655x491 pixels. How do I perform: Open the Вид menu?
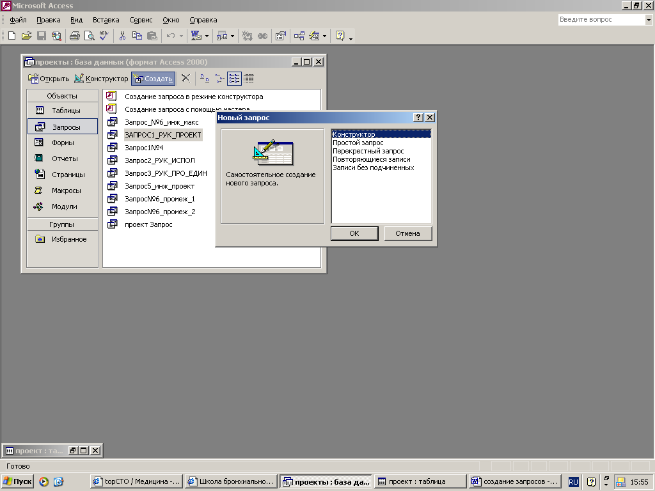click(77, 20)
